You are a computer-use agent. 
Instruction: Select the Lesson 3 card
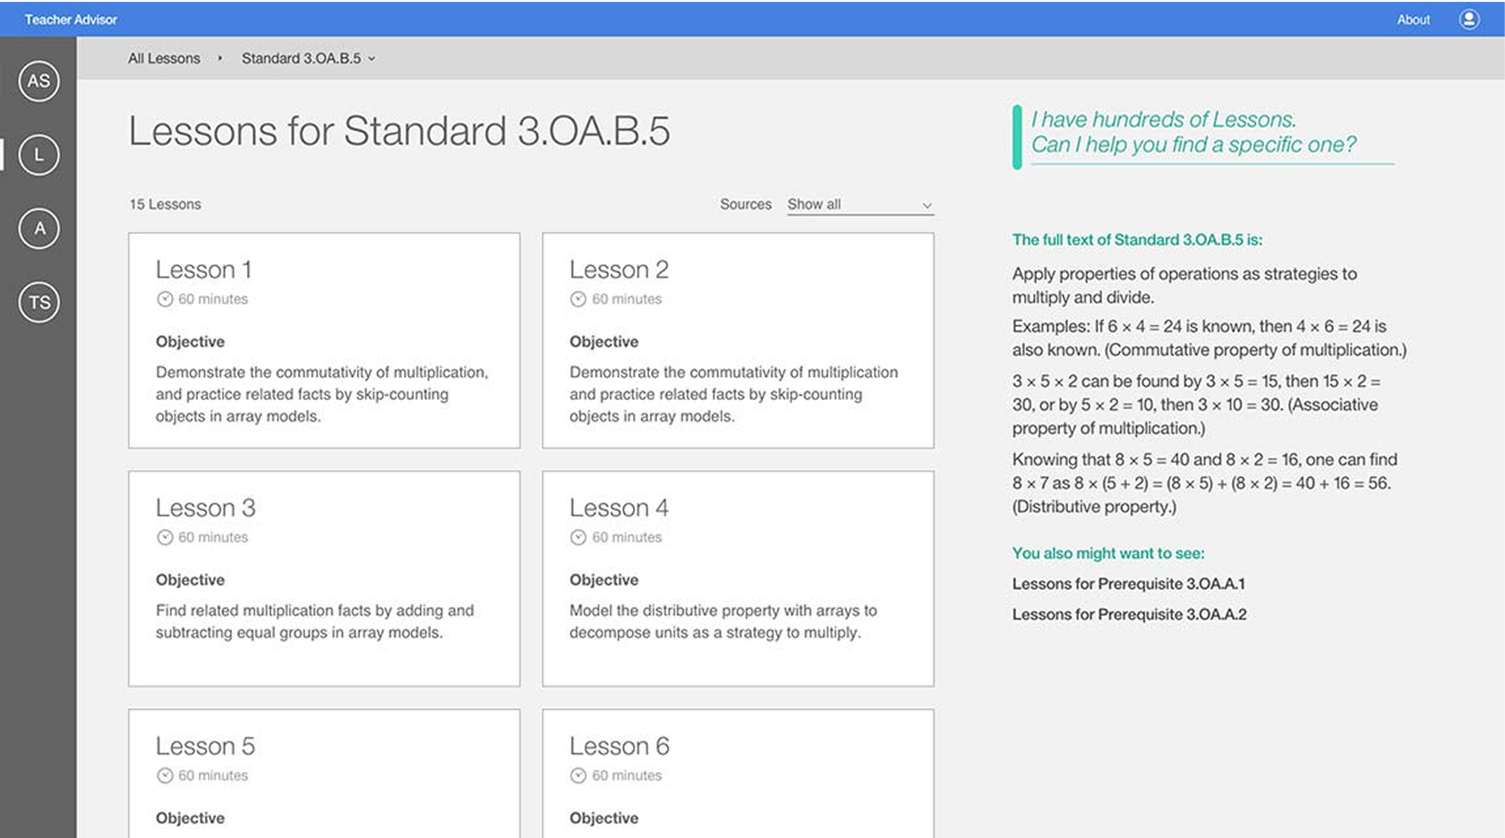pos(324,578)
